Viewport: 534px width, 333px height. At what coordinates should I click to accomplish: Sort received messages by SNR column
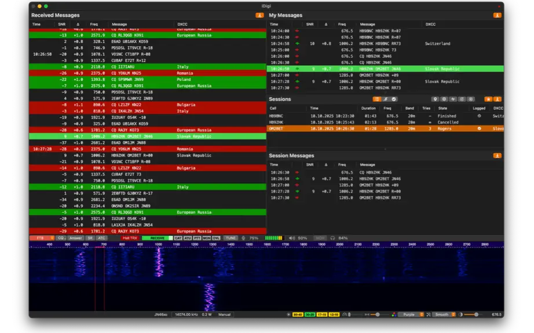coord(61,24)
